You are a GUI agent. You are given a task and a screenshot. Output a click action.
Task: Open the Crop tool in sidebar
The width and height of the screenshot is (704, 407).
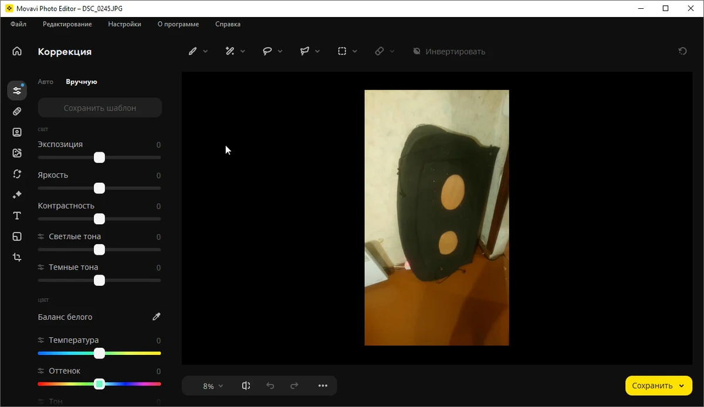point(17,257)
